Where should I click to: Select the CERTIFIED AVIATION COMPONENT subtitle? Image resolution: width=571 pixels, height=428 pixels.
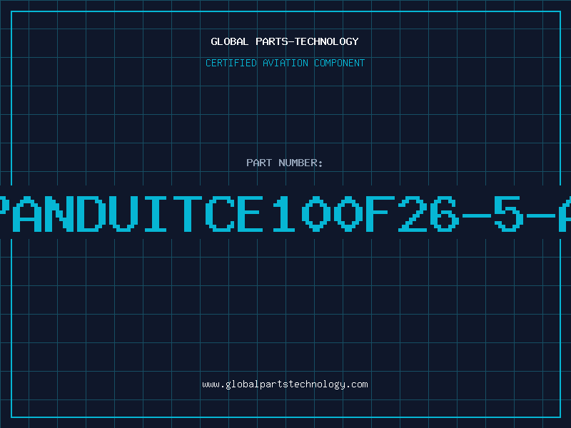coord(285,63)
